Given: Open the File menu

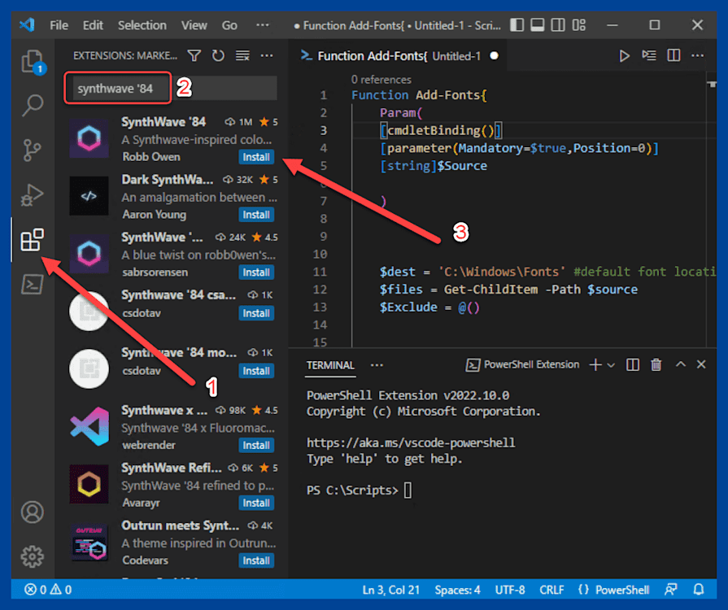Looking at the screenshot, I should 58,25.
